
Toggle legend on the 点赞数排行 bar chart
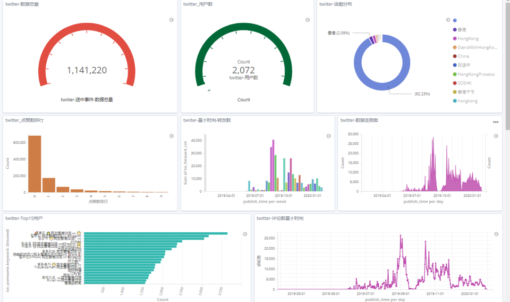(x=171, y=136)
